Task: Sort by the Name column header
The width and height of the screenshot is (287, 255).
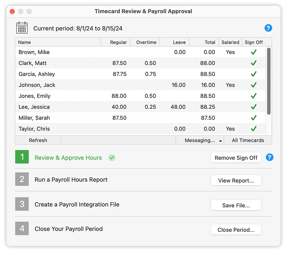Action: 58,42
